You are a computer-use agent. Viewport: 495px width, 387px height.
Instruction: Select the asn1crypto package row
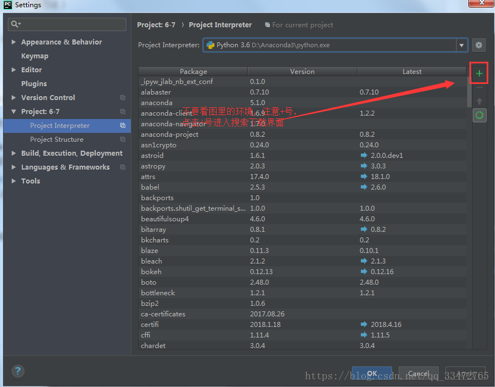tap(302, 145)
